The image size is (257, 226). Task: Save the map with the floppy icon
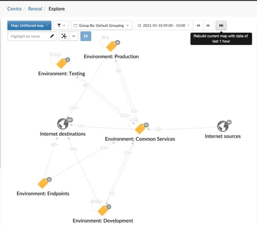click(86, 36)
